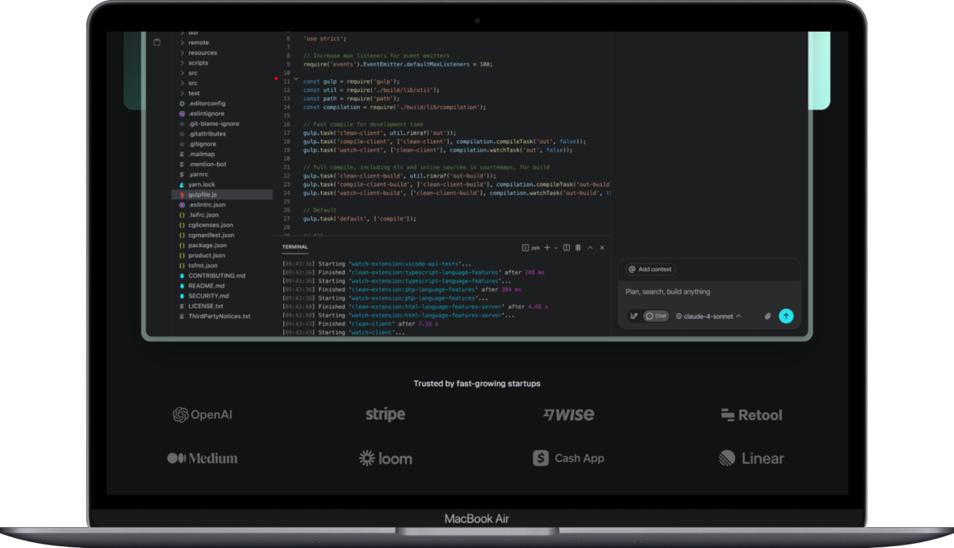
Task: Click the paperclip attach icon in chat
Action: [767, 316]
